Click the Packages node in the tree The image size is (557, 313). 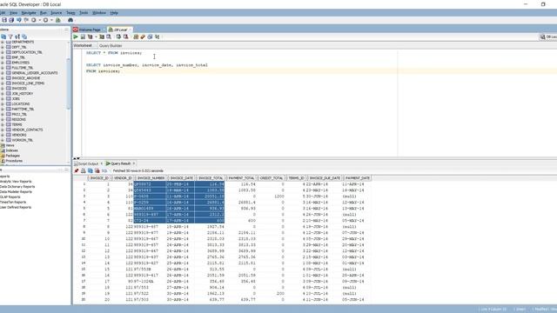pos(12,156)
